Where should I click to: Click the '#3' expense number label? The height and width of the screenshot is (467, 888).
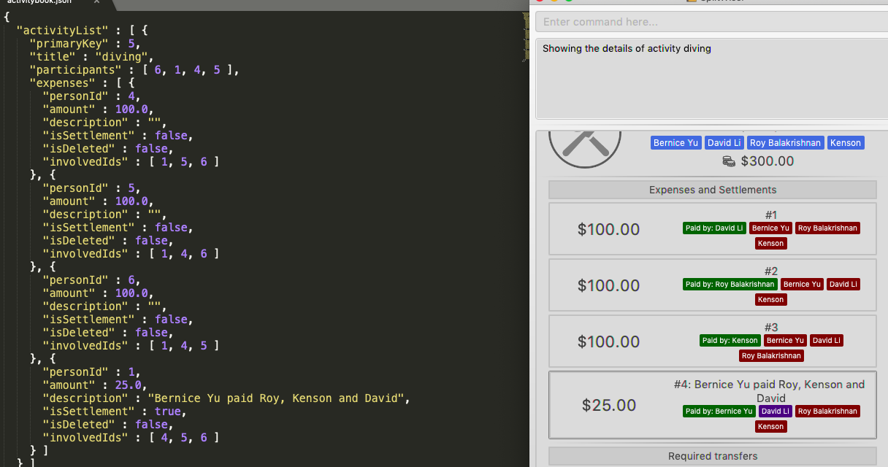[771, 327]
